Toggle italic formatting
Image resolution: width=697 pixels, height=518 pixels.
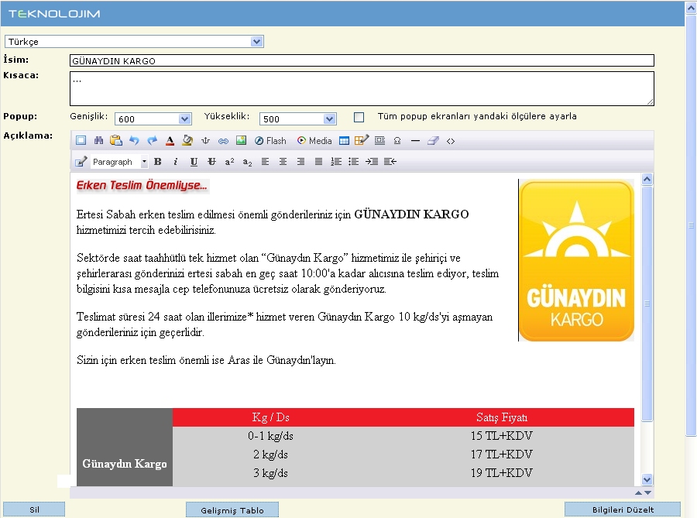pos(176,162)
